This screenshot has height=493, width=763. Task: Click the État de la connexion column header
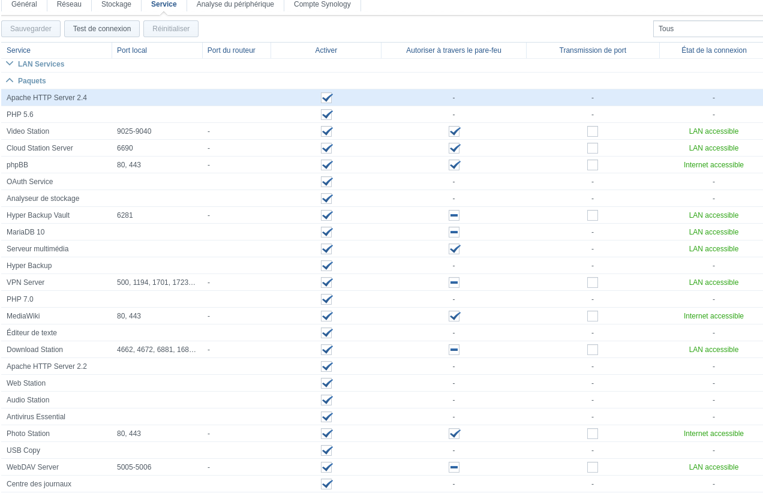pos(711,50)
